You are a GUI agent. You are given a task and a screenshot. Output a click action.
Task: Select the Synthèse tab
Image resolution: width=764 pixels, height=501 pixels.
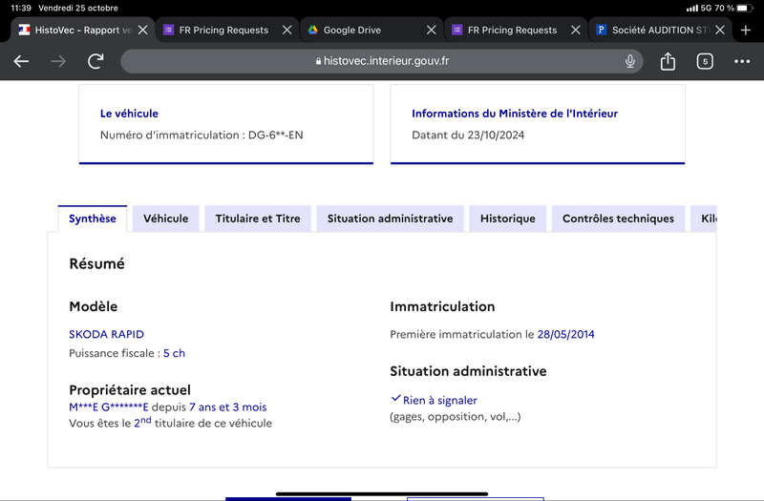pos(92,219)
